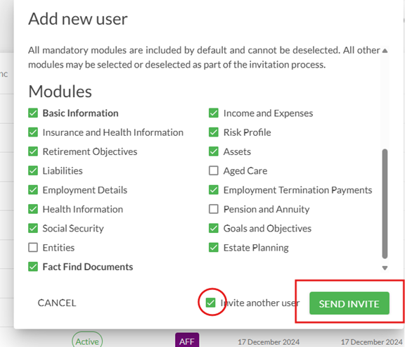Click the scroll up arrow
405x347 pixels.
point(385,51)
